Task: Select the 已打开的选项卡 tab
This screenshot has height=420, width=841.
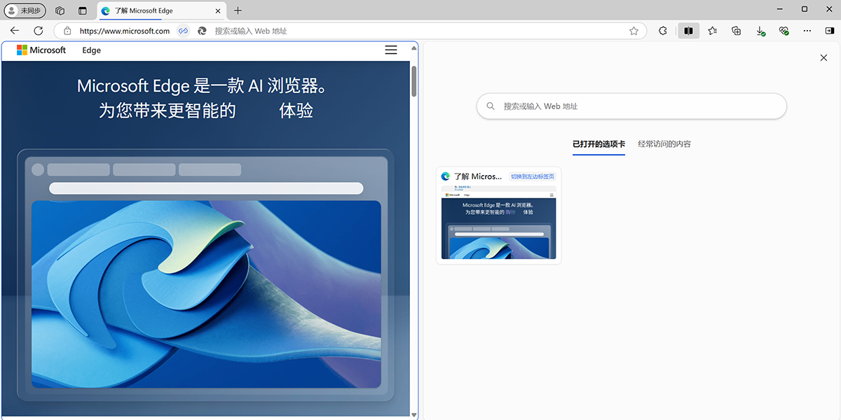Action: pos(599,143)
